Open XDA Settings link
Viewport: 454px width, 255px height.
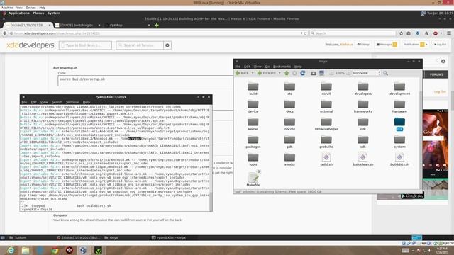coord(363,45)
